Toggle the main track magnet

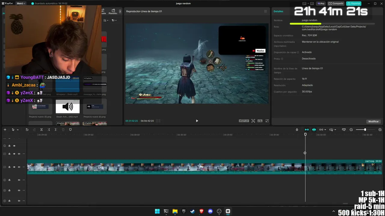pyautogui.click(x=307, y=130)
